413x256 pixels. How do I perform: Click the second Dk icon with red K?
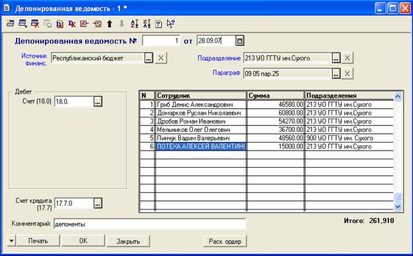[x=72, y=24]
